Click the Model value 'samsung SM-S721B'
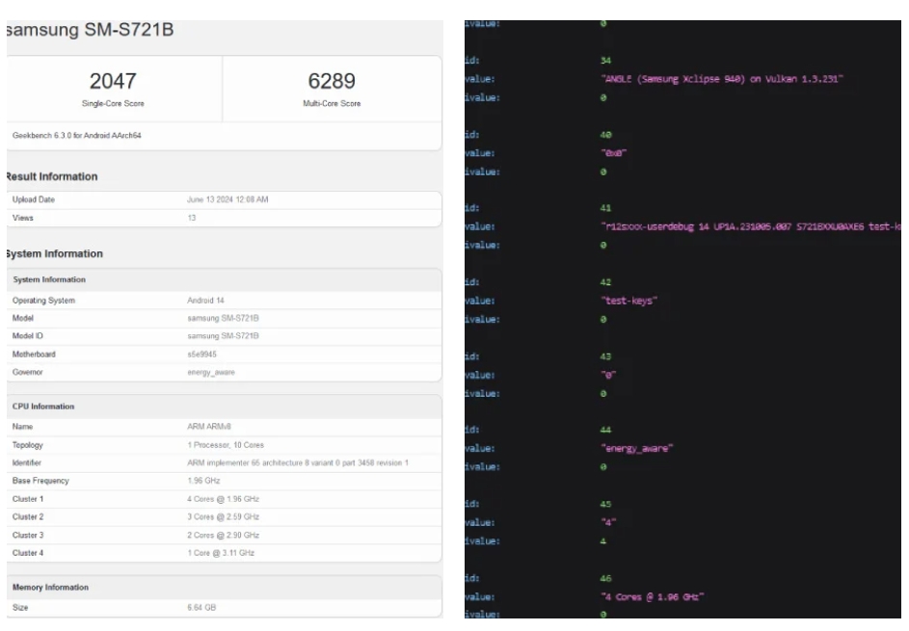Viewport: 909px width, 631px height. 224,318
